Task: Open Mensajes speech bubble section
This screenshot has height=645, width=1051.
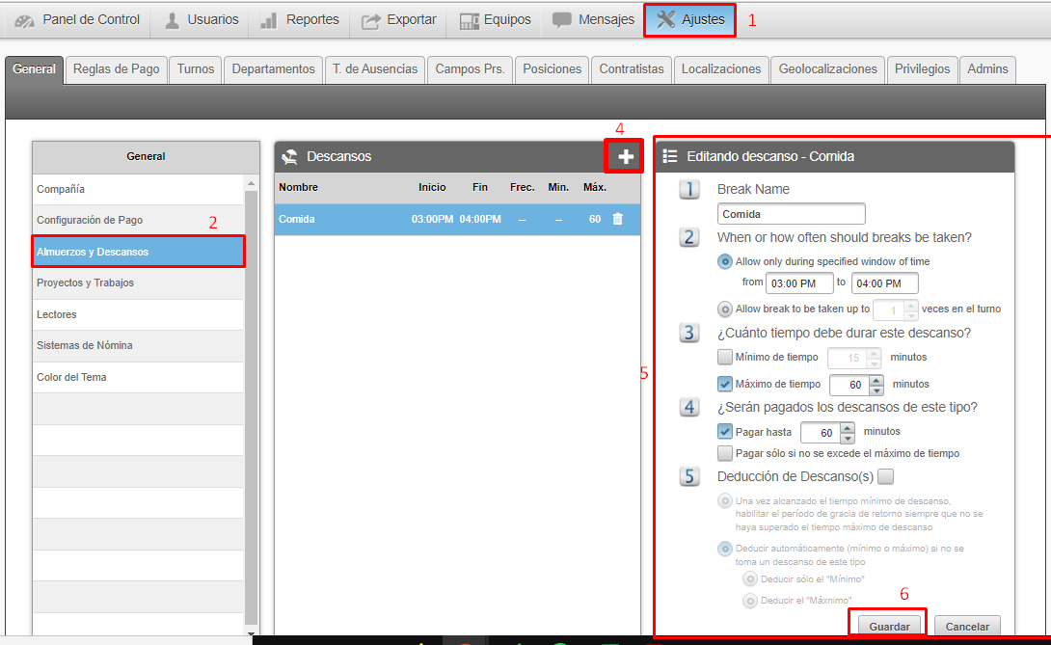Action: [593, 20]
